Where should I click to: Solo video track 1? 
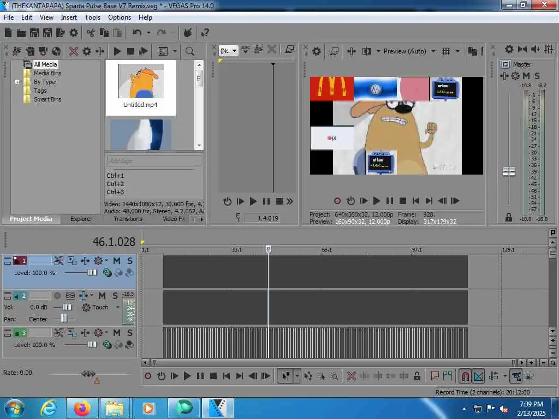point(130,261)
